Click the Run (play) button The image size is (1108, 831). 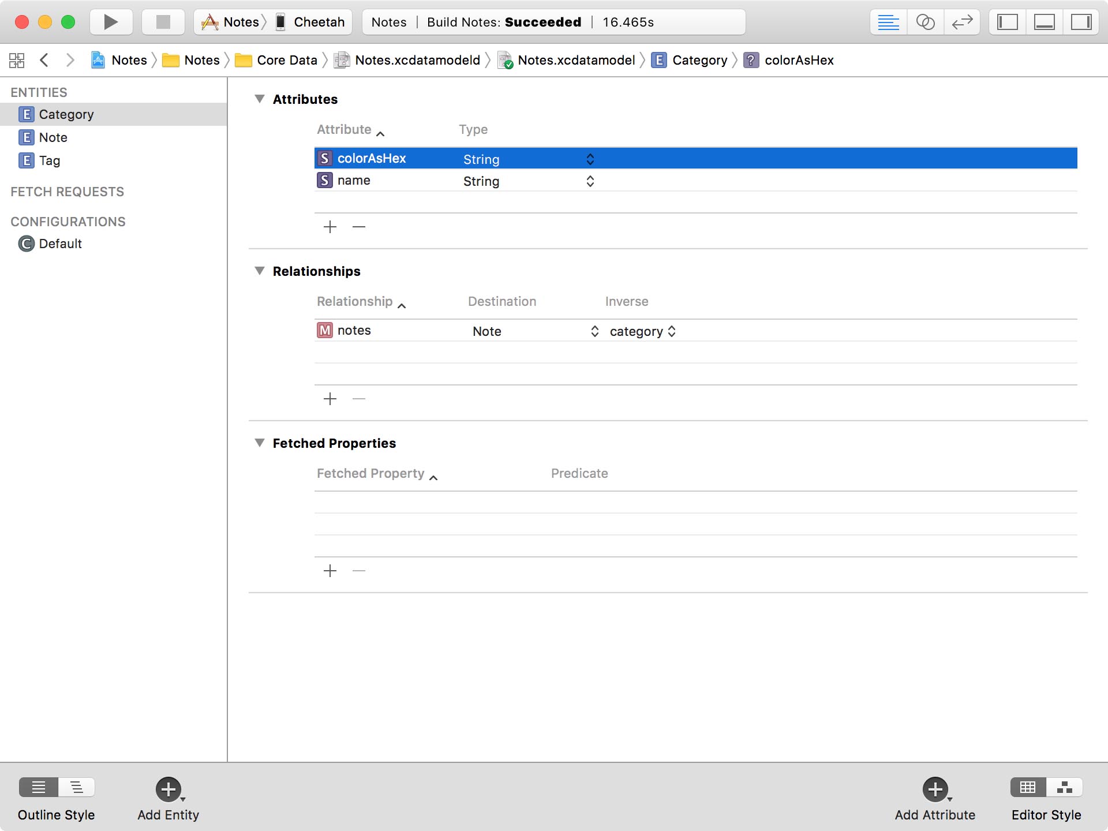point(111,22)
